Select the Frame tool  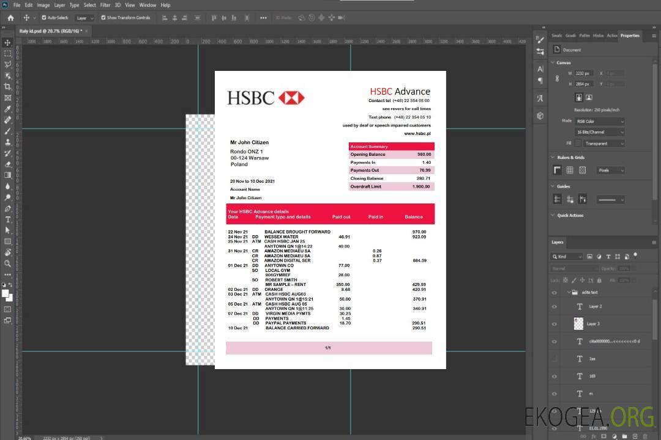pos(7,98)
